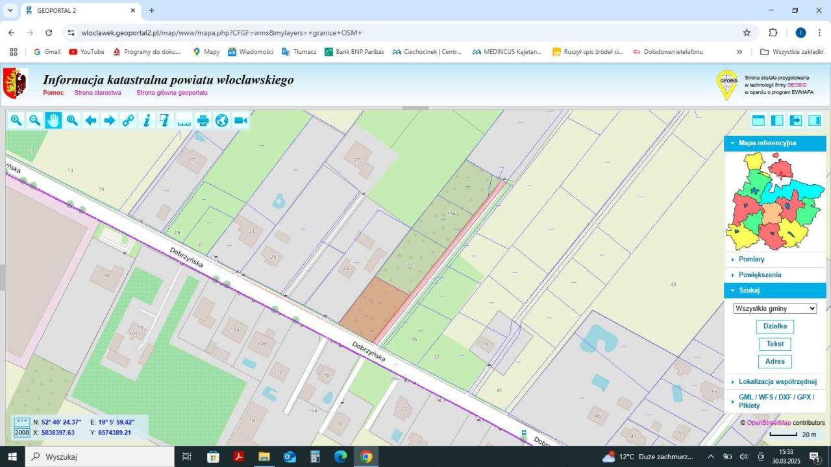Collapse the Mapa referencyjna panel

[767, 143]
